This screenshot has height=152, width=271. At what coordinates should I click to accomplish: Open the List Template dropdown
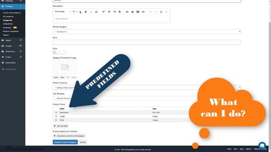point(147,98)
